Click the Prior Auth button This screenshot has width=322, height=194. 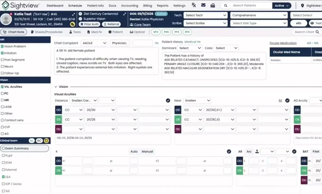[x=89, y=24]
